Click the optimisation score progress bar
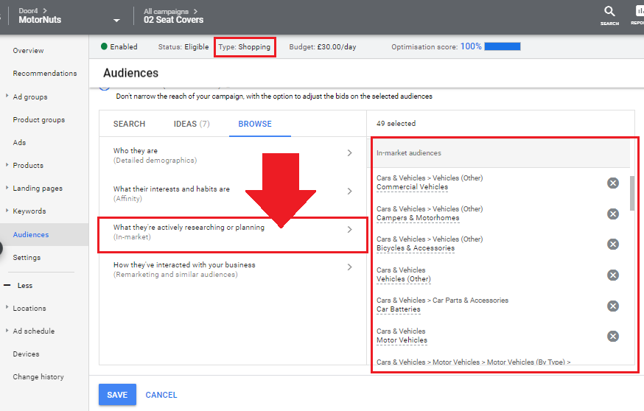Viewport: 644px width, 411px height. pyautogui.click(x=503, y=46)
